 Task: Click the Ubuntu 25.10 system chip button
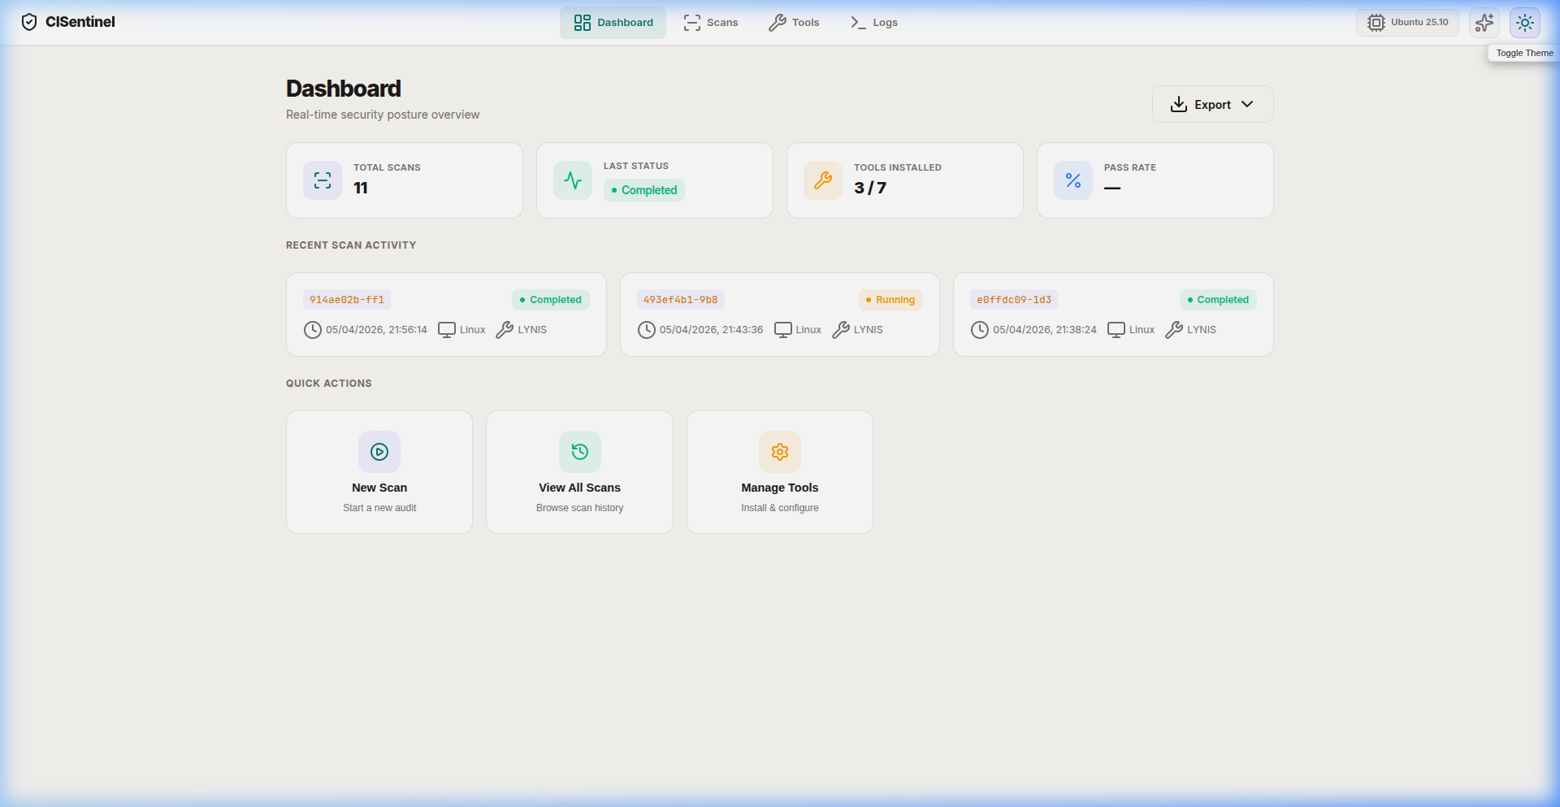(x=1407, y=23)
